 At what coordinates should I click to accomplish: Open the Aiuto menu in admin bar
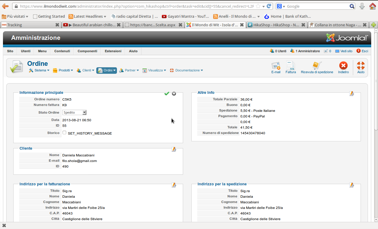coord(133,51)
